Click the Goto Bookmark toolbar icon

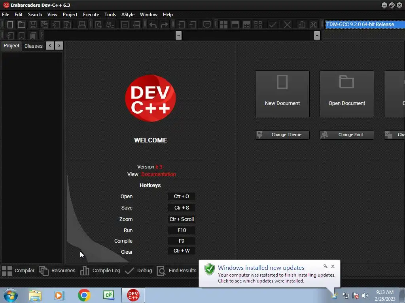(33, 36)
